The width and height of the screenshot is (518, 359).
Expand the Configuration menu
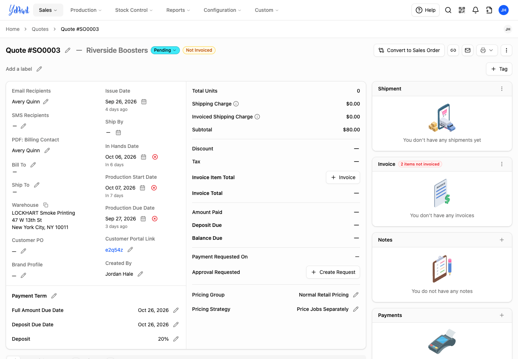[x=222, y=10]
